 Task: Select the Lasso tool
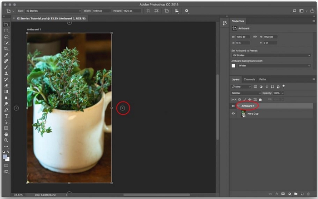6,37
